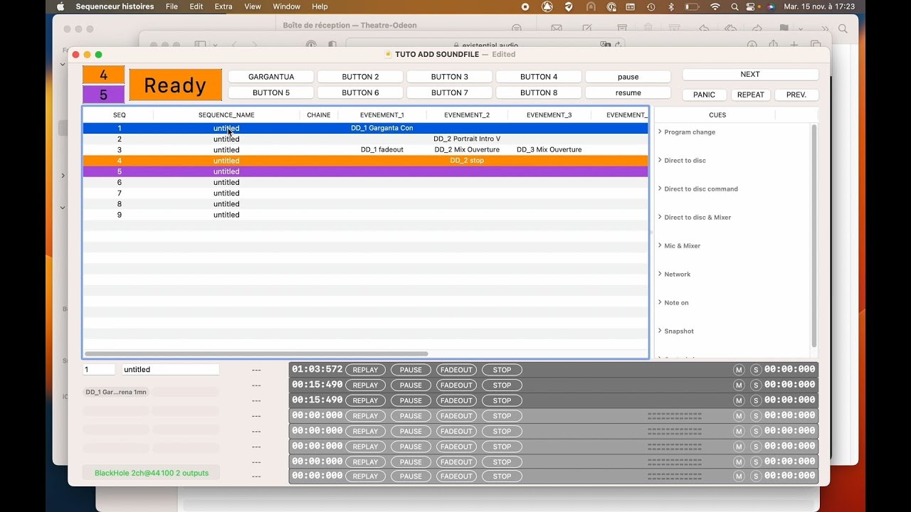The height and width of the screenshot is (512, 911).
Task: Click the Time Machine menu bar icon
Action: 651,6
